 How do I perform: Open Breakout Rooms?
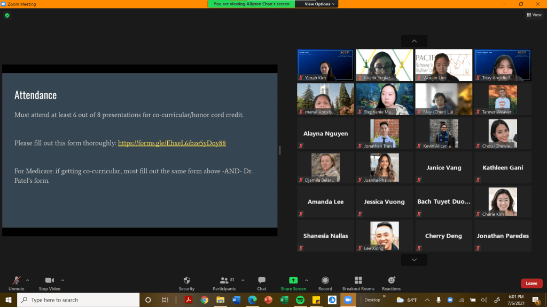pyautogui.click(x=358, y=280)
